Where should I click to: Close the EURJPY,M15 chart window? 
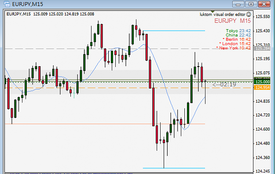coord(264,4)
